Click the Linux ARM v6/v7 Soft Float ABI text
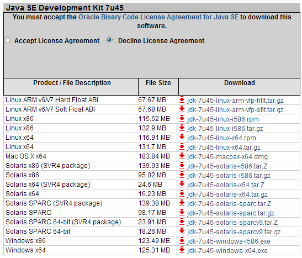The height and width of the screenshot is (258, 302). click(50, 109)
